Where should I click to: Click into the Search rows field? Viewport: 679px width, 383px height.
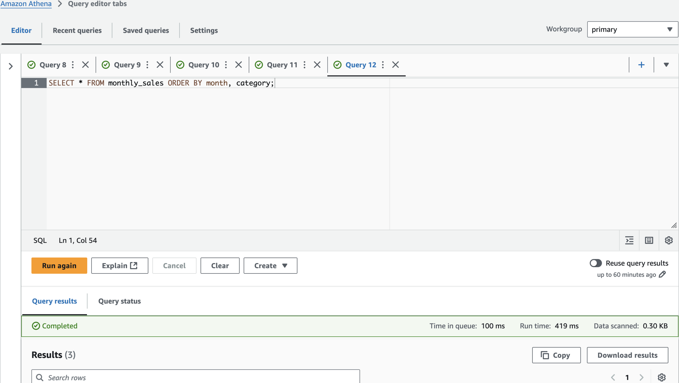point(196,377)
